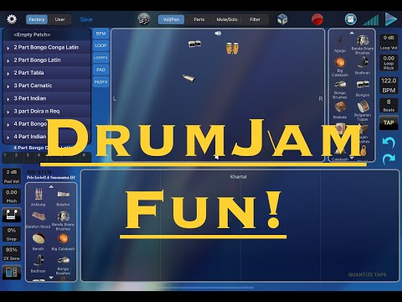402x302 pixels.
Task: Start playback with the blue play arrow
Action: [x=391, y=19]
